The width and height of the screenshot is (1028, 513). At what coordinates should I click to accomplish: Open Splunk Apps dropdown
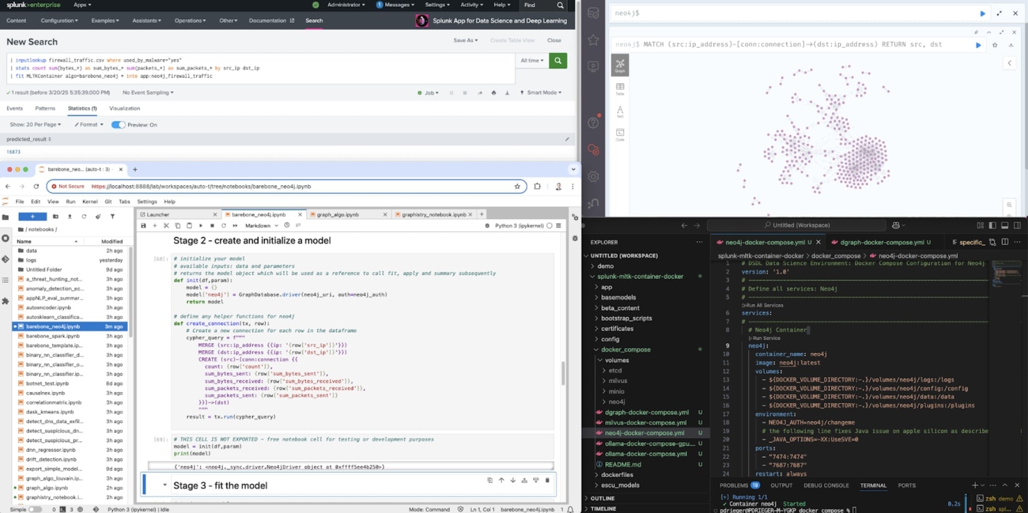coord(82,5)
